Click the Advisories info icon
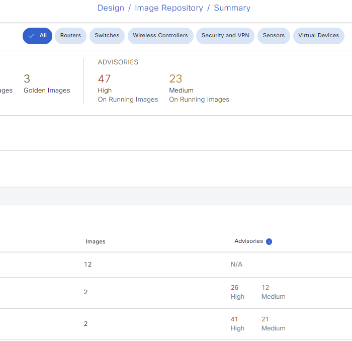 [x=269, y=241]
